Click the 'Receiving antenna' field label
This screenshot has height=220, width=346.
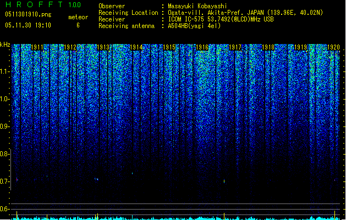pyautogui.click(x=127, y=26)
